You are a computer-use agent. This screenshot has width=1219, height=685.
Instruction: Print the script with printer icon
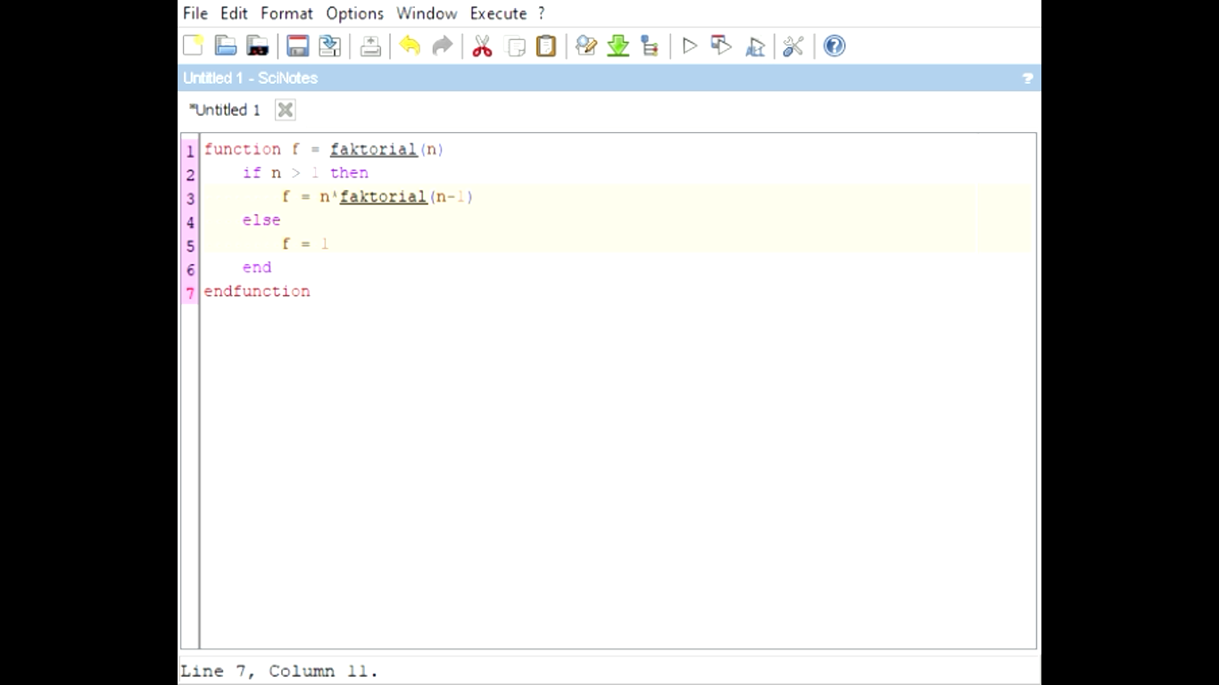coord(370,45)
